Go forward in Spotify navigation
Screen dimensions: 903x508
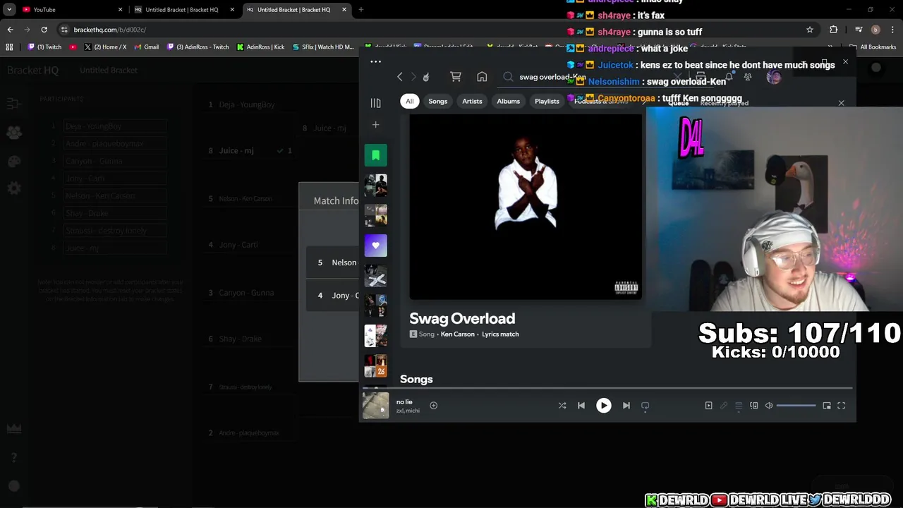click(413, 77)
